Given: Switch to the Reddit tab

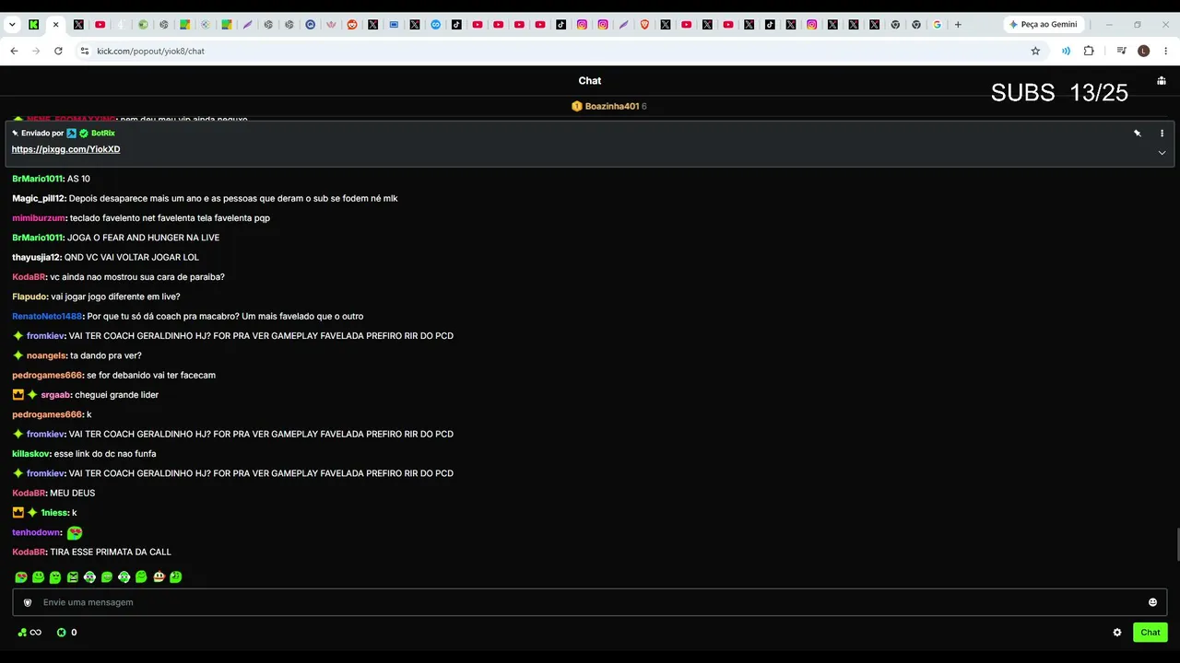Looking at the screenshot, I should [x=352, y=25].
